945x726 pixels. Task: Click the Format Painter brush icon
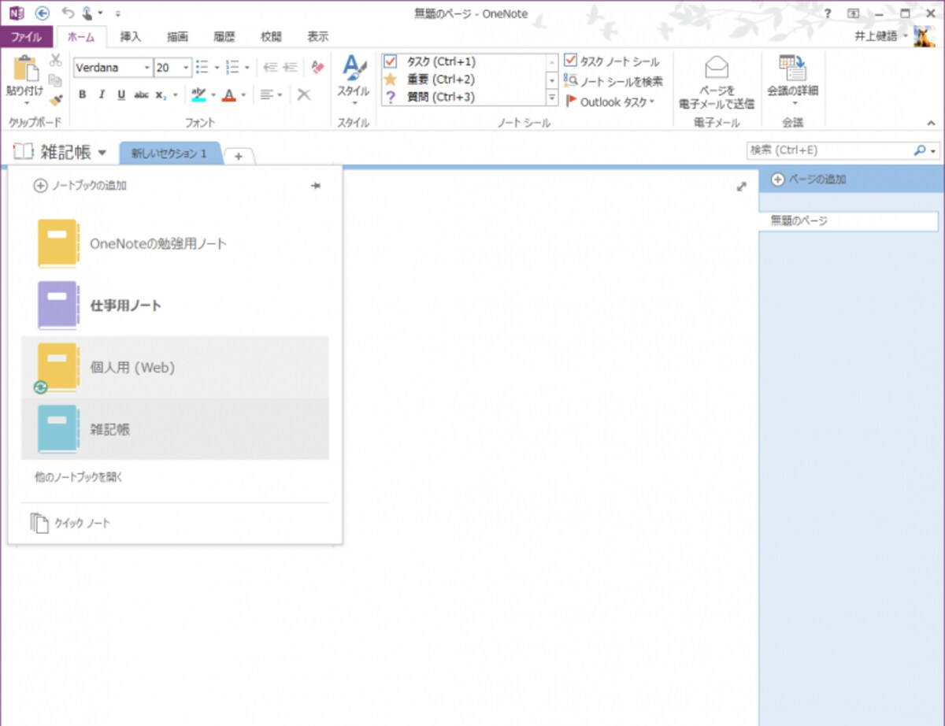(55, 102)
